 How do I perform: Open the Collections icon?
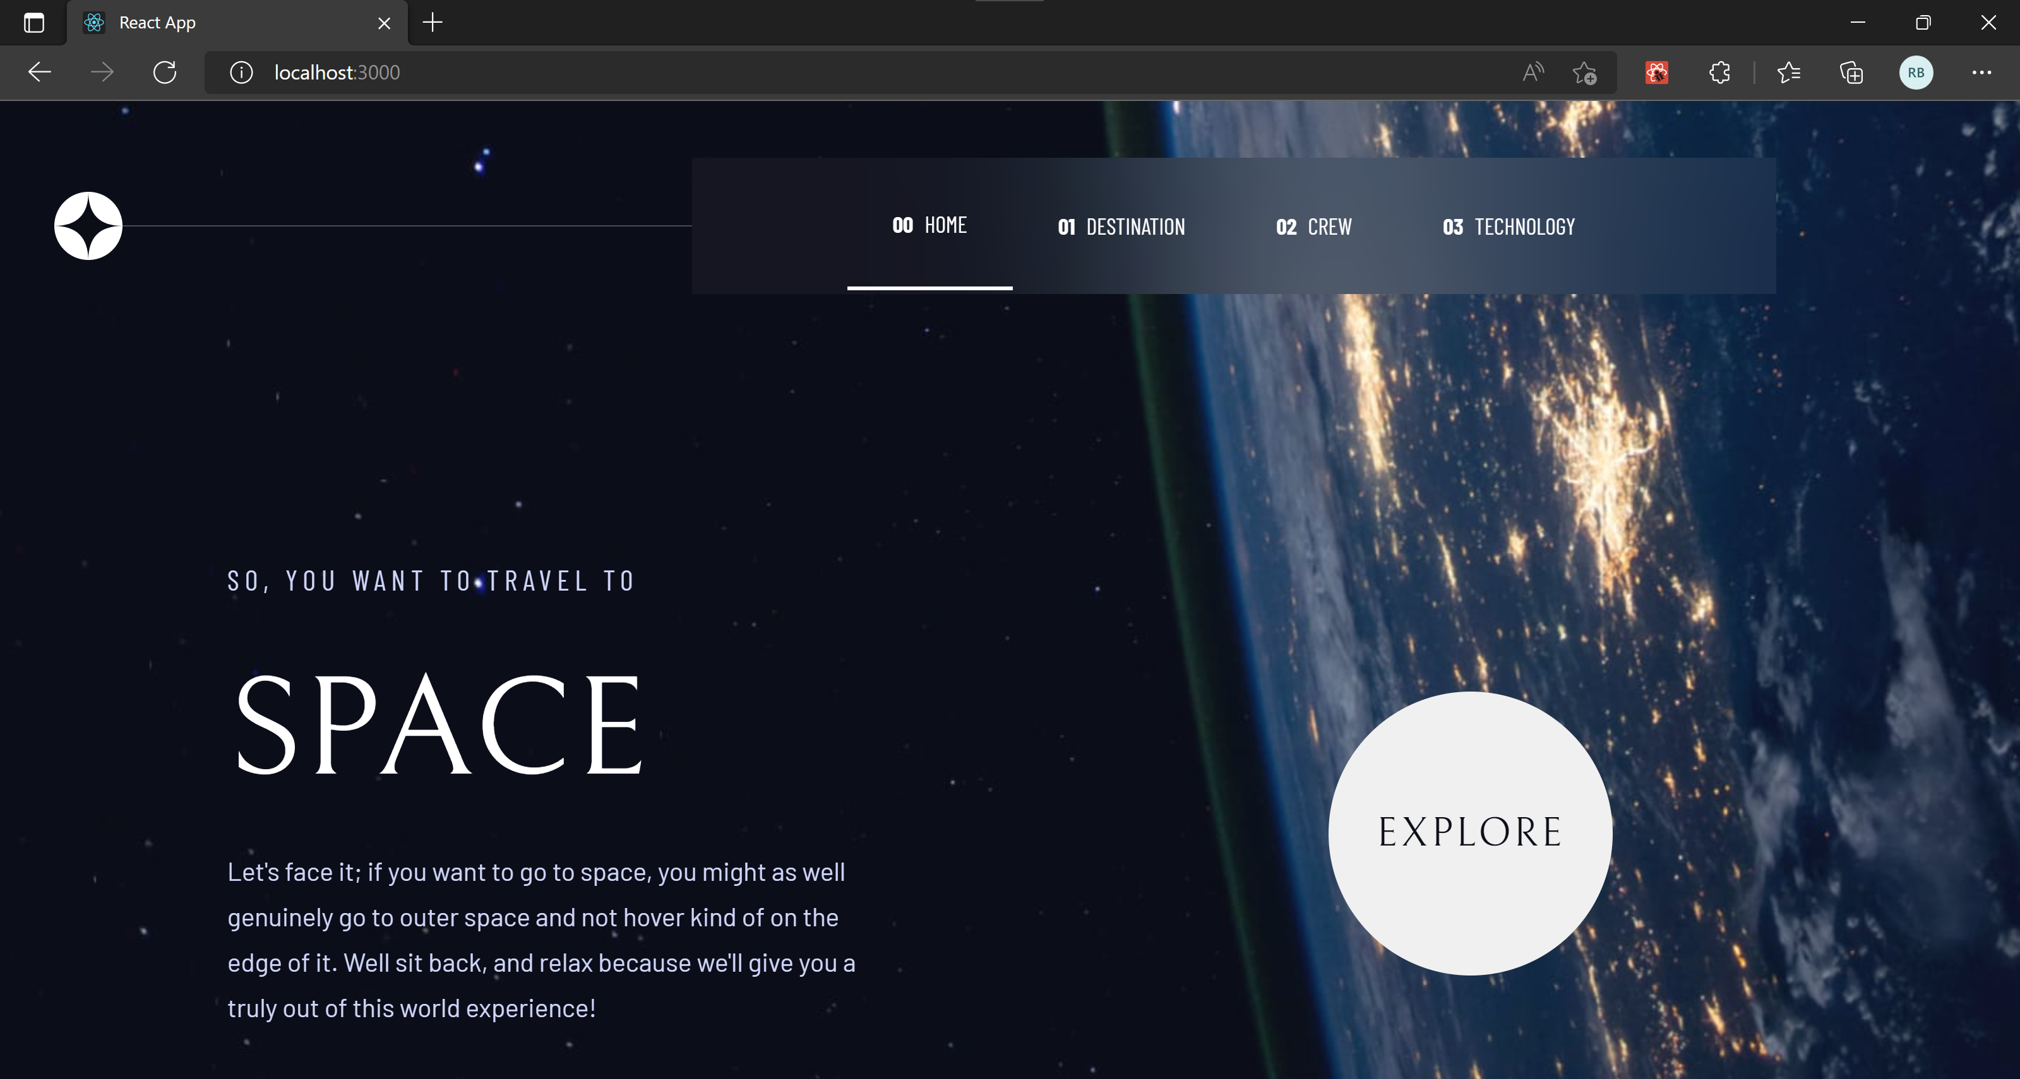(x=1851, y=72)
